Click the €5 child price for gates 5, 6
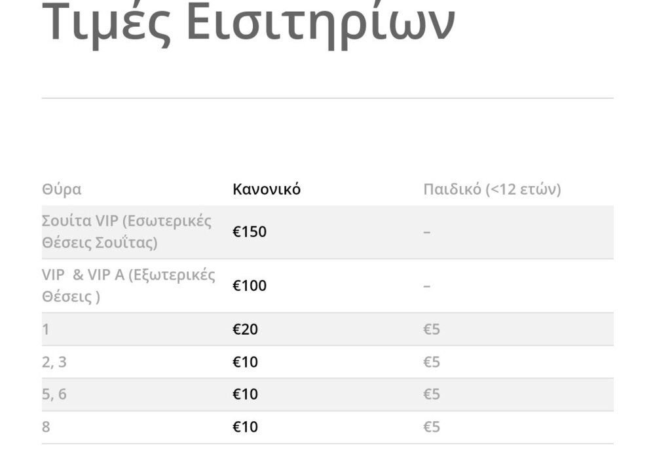This screenshot has height=454, width=655. tap(432, 394)
